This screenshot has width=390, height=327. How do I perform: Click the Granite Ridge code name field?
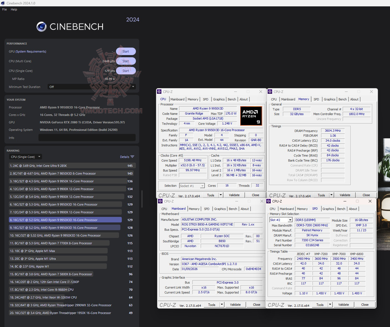(194, 113)
